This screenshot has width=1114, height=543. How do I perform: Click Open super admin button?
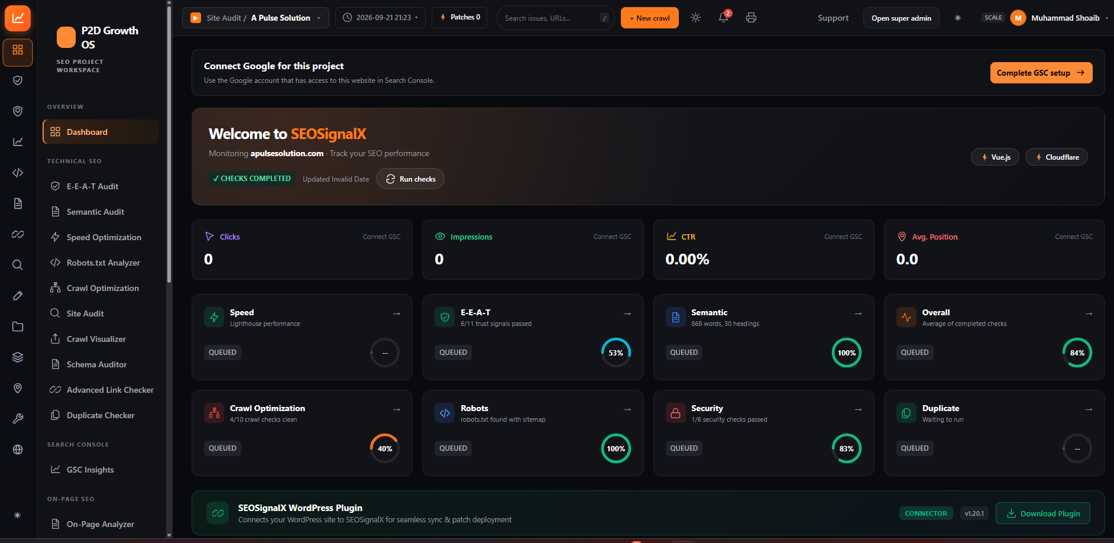pyautogui.click(x=901, y=18)
